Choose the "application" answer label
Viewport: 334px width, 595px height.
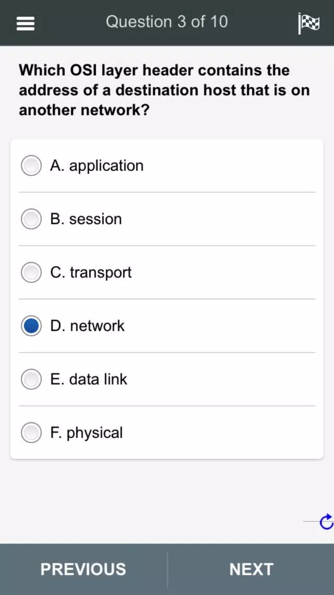pyautogui.click(x=97, y=166)
